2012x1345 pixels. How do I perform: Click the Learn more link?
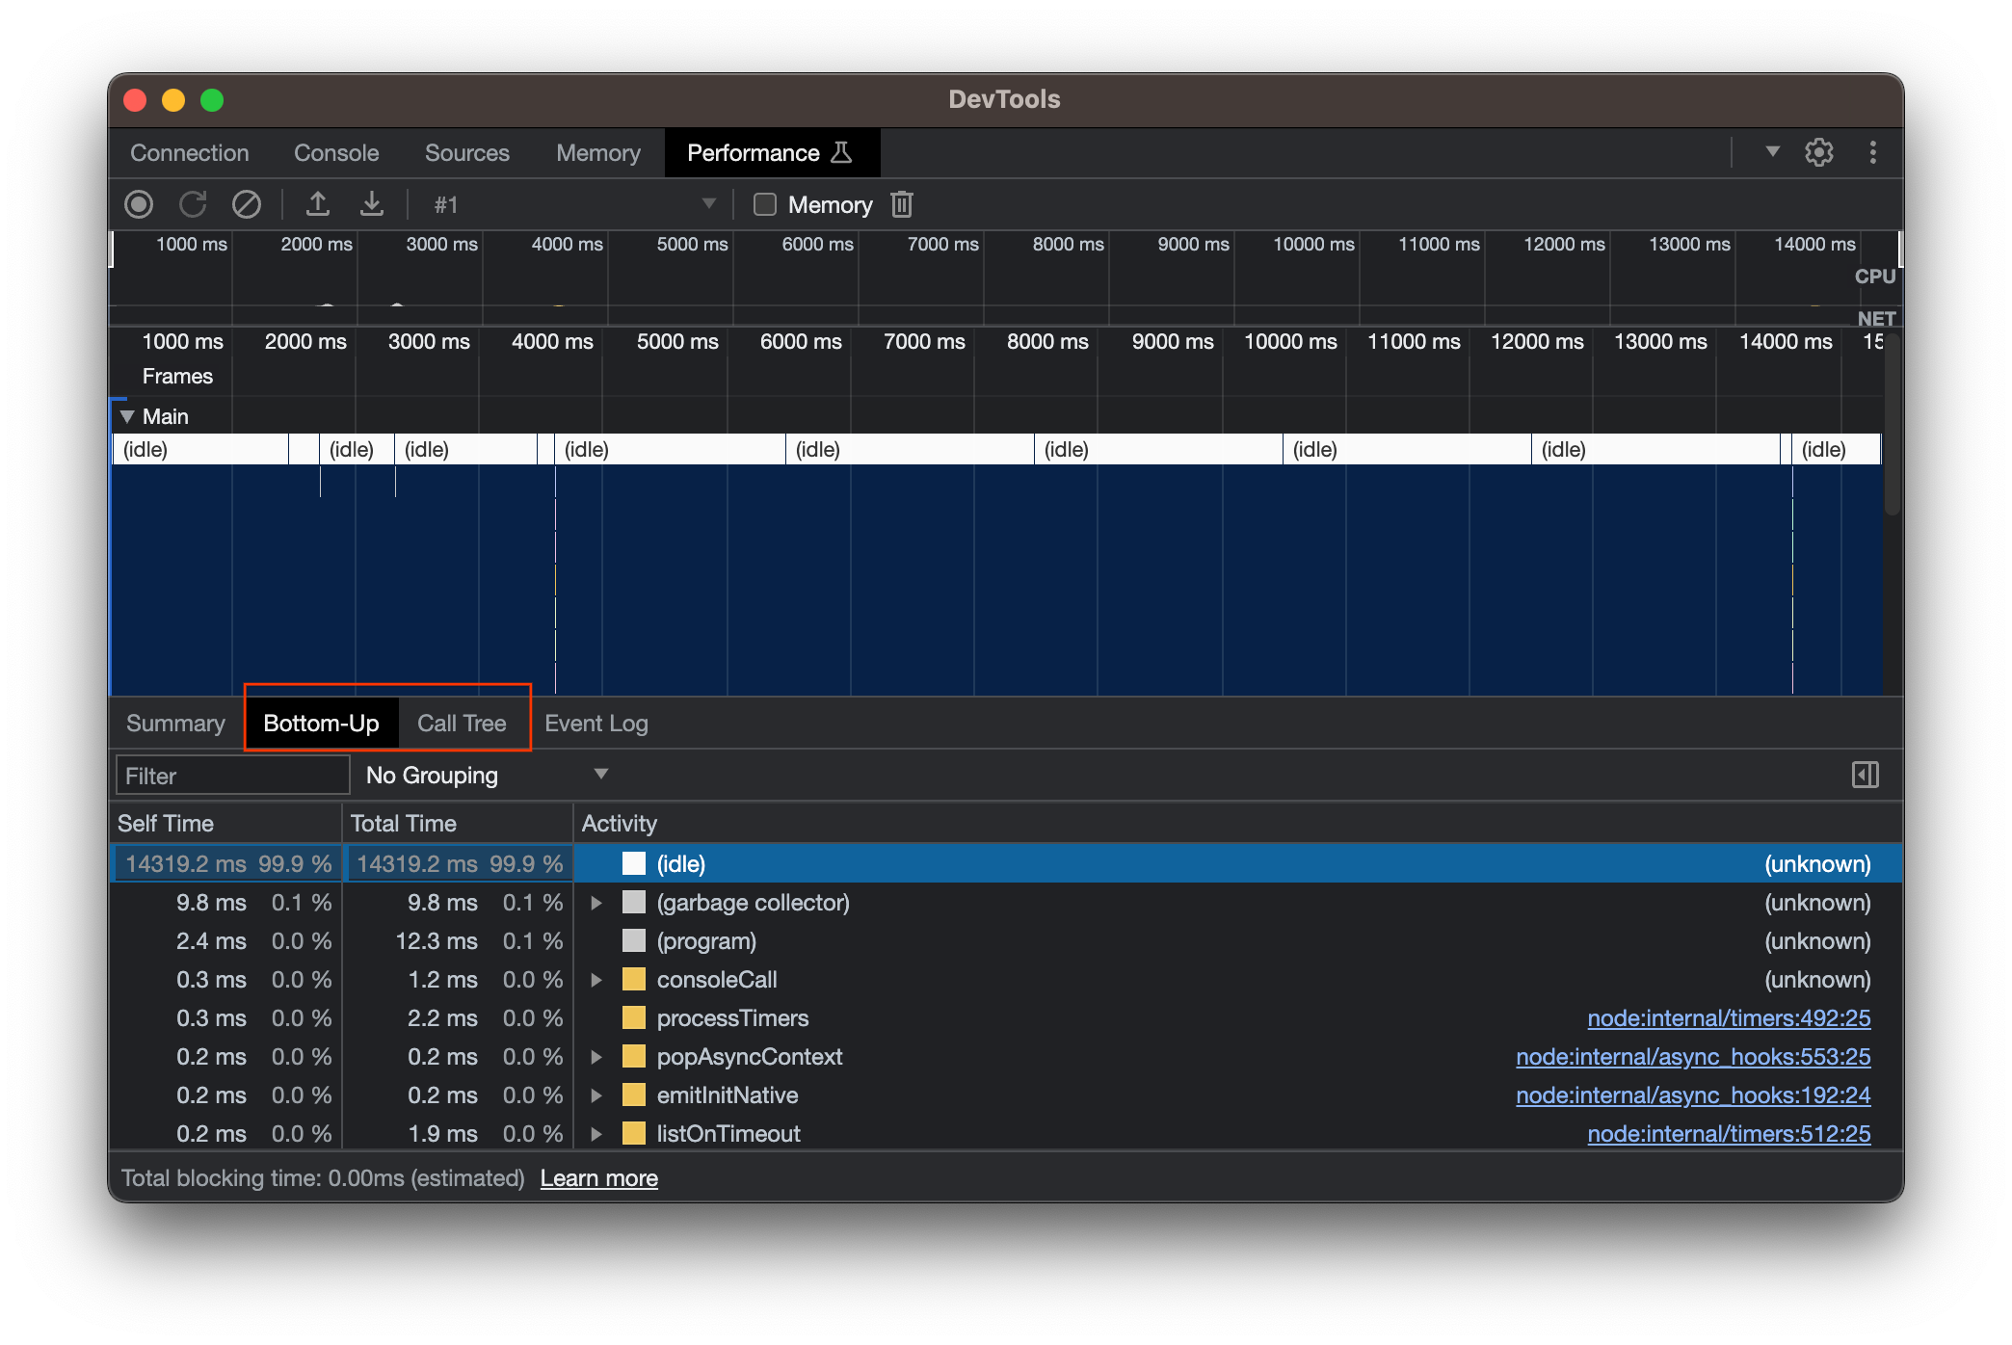tap(598, 1177)
